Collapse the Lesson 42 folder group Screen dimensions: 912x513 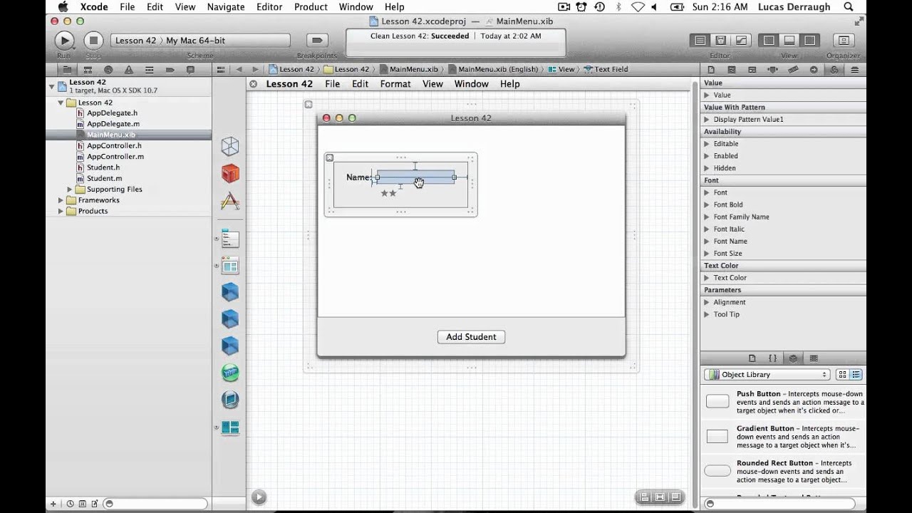pos(61,103)
